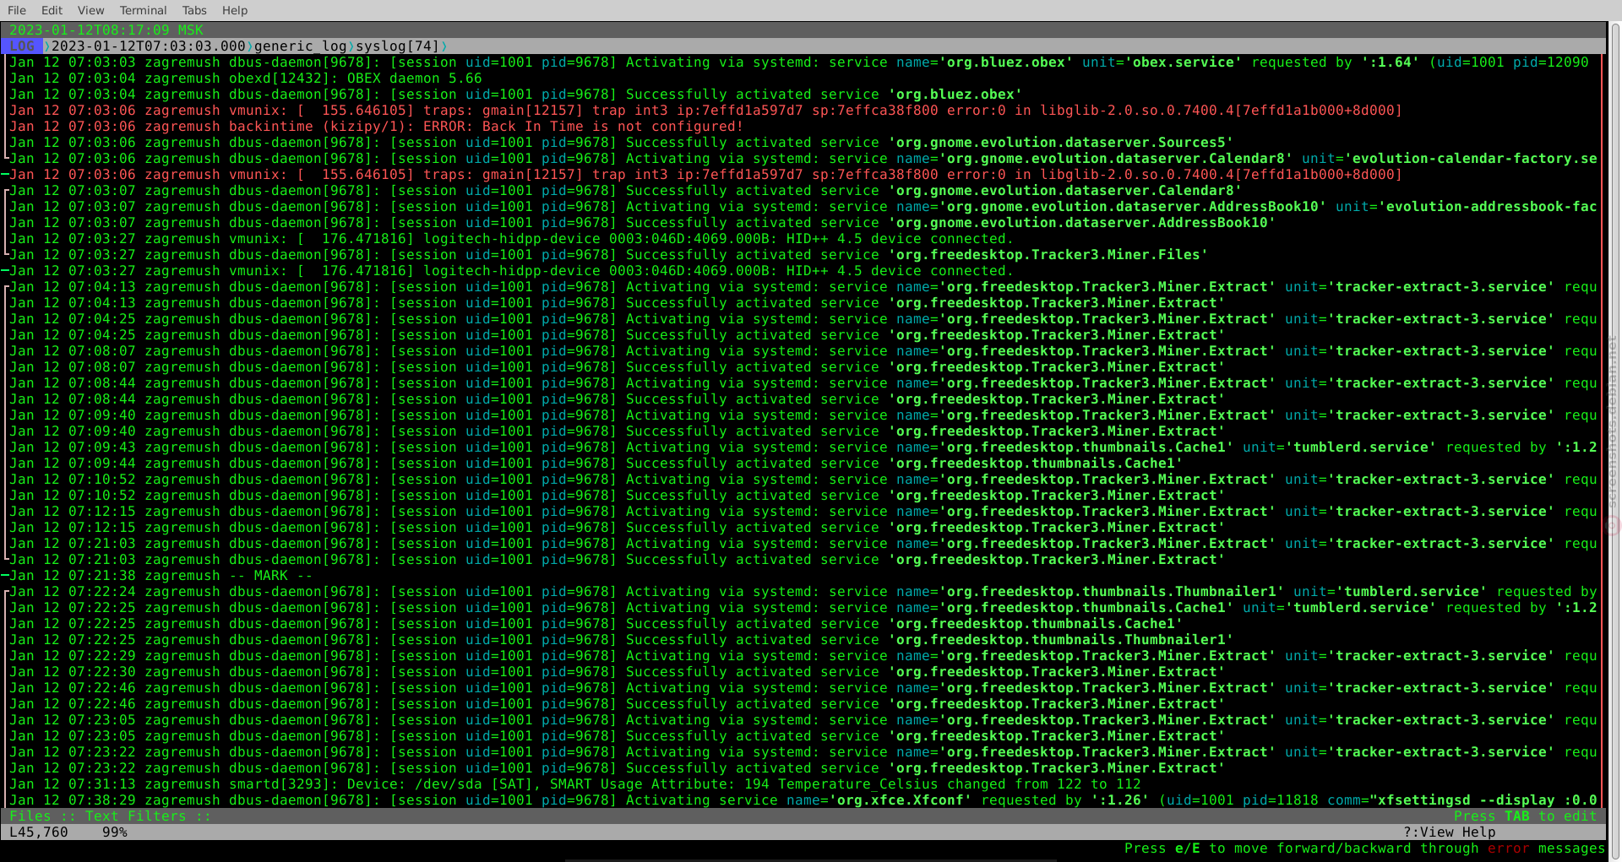Click the 07:09:44 thumbnails.Cache1 activated line

596,464
